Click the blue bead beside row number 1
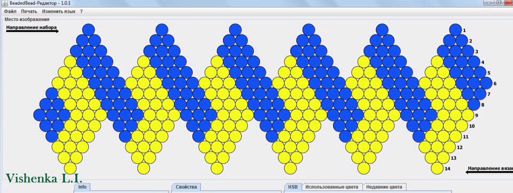 [455, 30]
